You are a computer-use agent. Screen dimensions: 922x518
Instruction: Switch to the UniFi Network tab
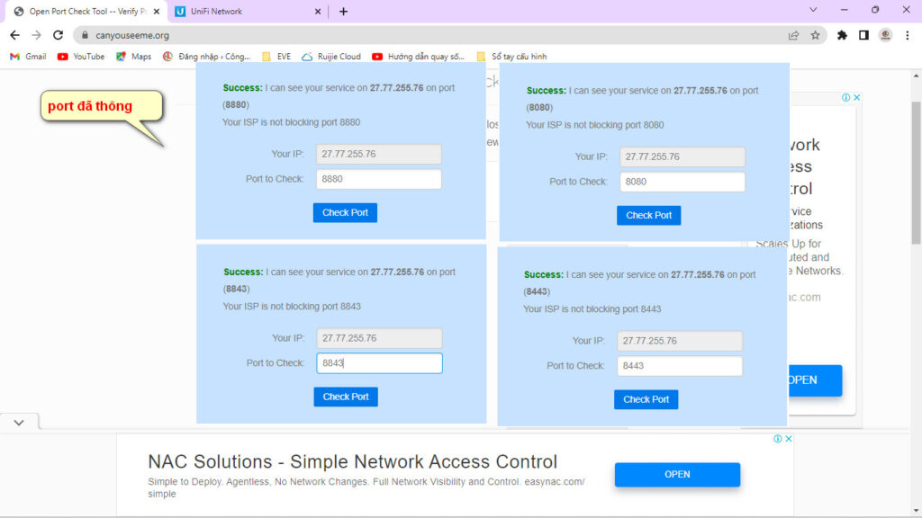click(247, 12)
